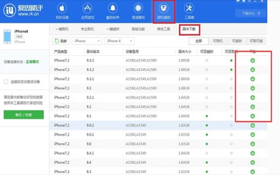The height and width of the screenshot is (185, 280).
Task: Switch to 专业刷机 tab
Action: (87, 29)
